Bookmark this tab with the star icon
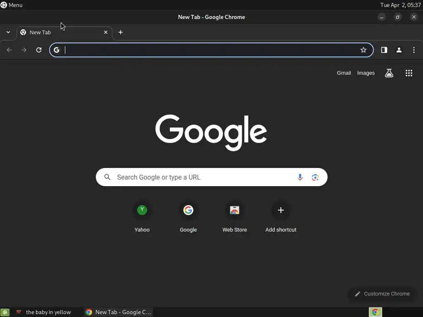The height and width of the screenshot is (317, 423). [x=364, y=50]
